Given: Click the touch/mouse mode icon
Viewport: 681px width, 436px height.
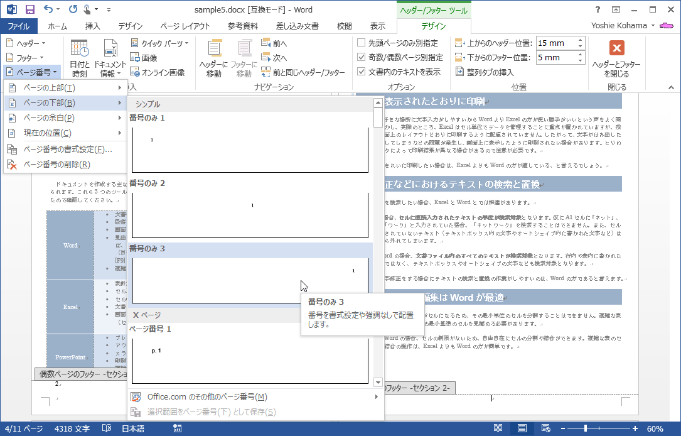Looking at the screenshot, I should 87,9.
